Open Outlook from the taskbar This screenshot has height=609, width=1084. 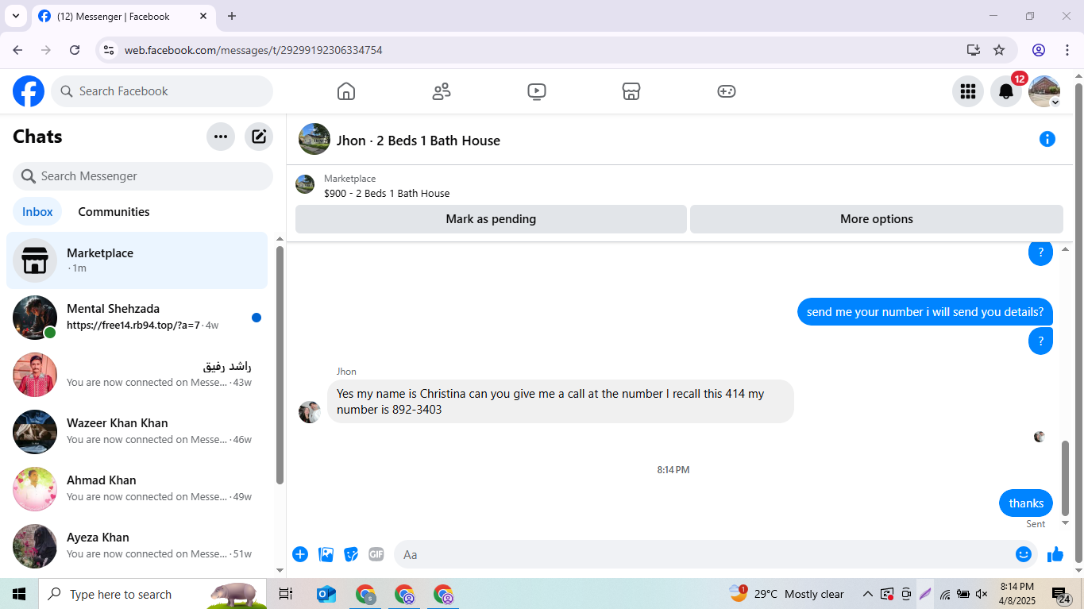326,594
